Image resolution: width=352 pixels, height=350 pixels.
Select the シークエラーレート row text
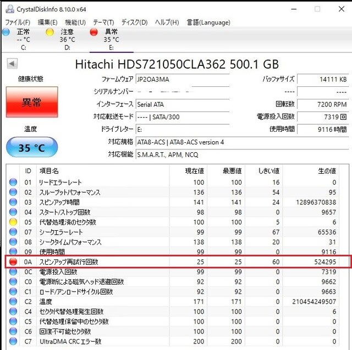pyautogui.click(x=61, y=232)
